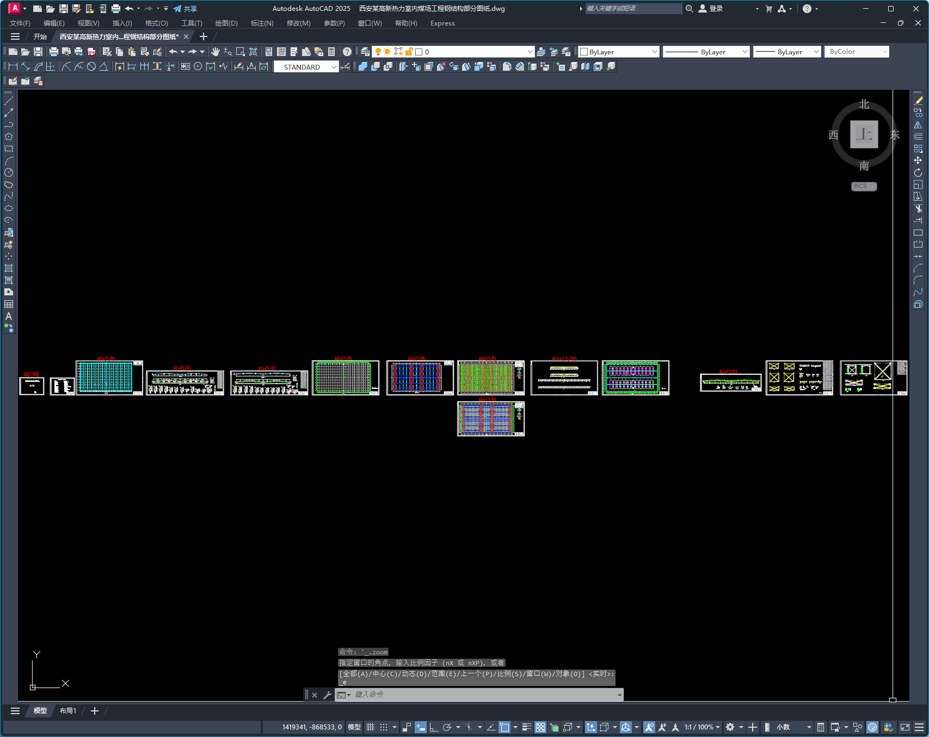Open the QuickCalc calculator icon
The height and width of the screenshot is (737, 929).
[x=331, y=52]
